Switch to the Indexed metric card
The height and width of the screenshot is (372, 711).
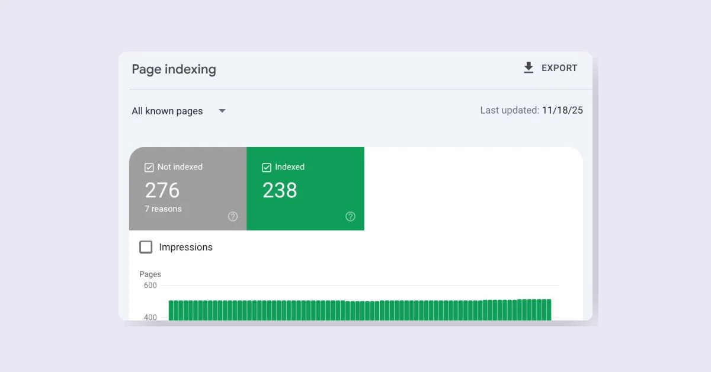tap(306, 188)
